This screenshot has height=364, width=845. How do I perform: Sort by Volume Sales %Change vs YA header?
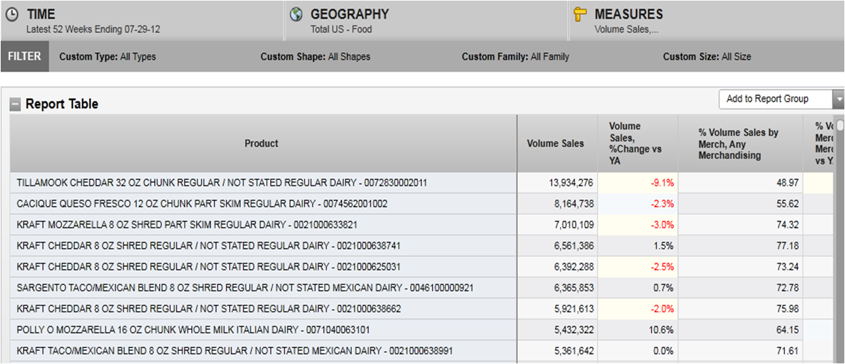tap(635, 144)
